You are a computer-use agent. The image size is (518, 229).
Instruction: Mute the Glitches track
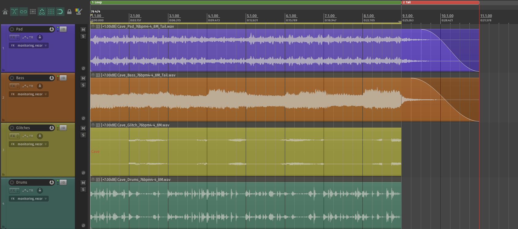(x=83, y=129)
